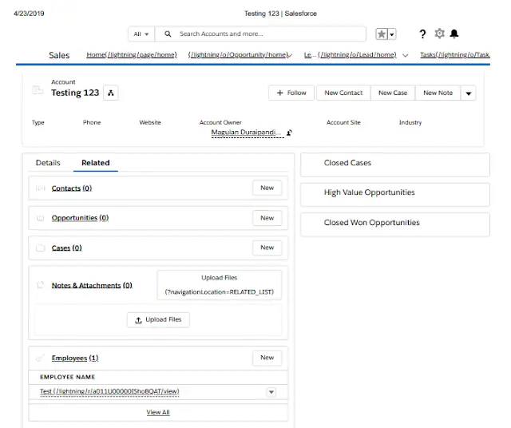Open more account actions dropdown arrow

tap(469, 93)
